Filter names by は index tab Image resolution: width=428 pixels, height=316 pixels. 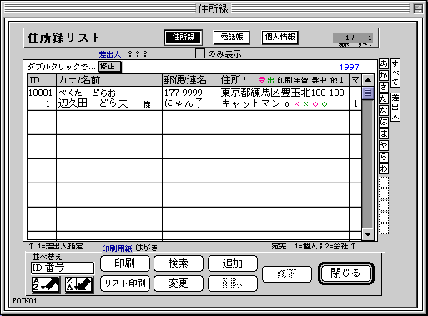click(x=384, y=122)
